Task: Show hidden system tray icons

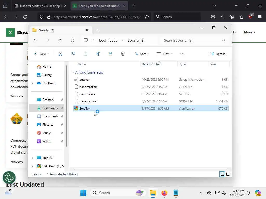Action: (x=201, y=193)
